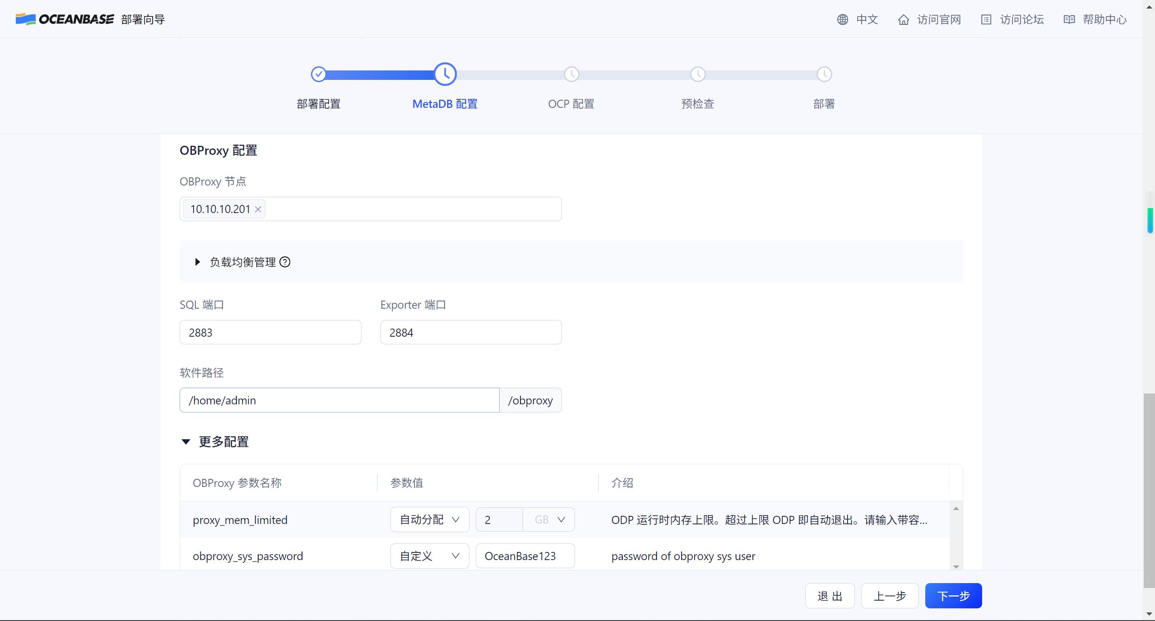Open the GB unit dropdown
The width and height of the screenshot is (1155, 621).
pos(549,520)
